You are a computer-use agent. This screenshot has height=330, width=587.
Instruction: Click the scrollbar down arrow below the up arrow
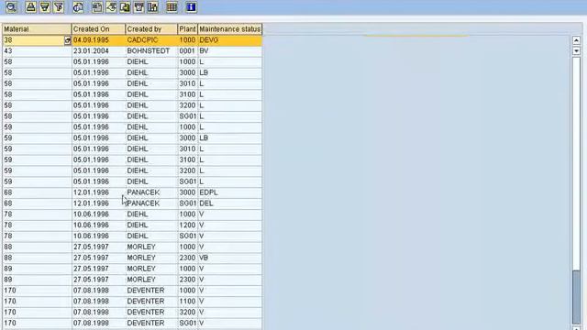point(576,50)
